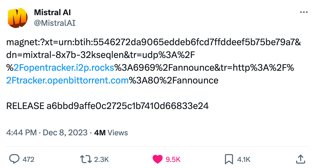Screen dimensions: 316x168
Task: Click the 2.3K reposts count
Action: (x=102, y=159)
